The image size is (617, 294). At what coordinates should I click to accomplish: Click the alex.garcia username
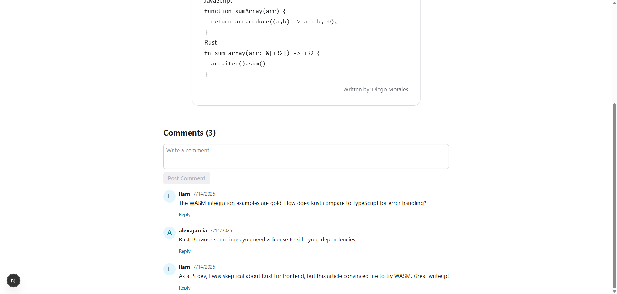(x=193, y=231)
